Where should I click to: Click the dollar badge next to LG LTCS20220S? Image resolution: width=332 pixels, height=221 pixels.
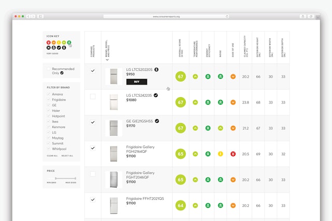(x=156, y=69)
